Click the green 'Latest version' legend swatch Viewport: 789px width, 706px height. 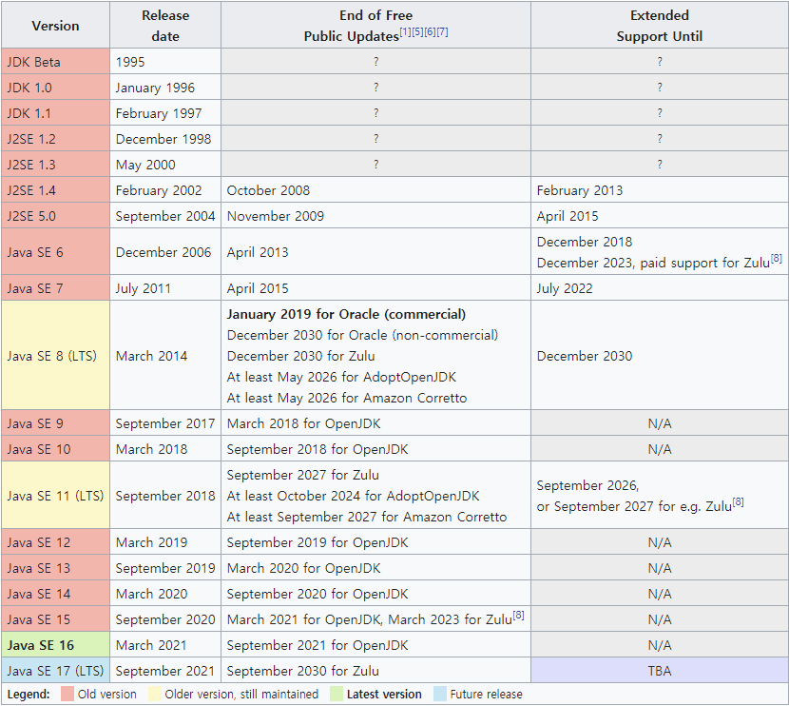(x=337, y=694)
